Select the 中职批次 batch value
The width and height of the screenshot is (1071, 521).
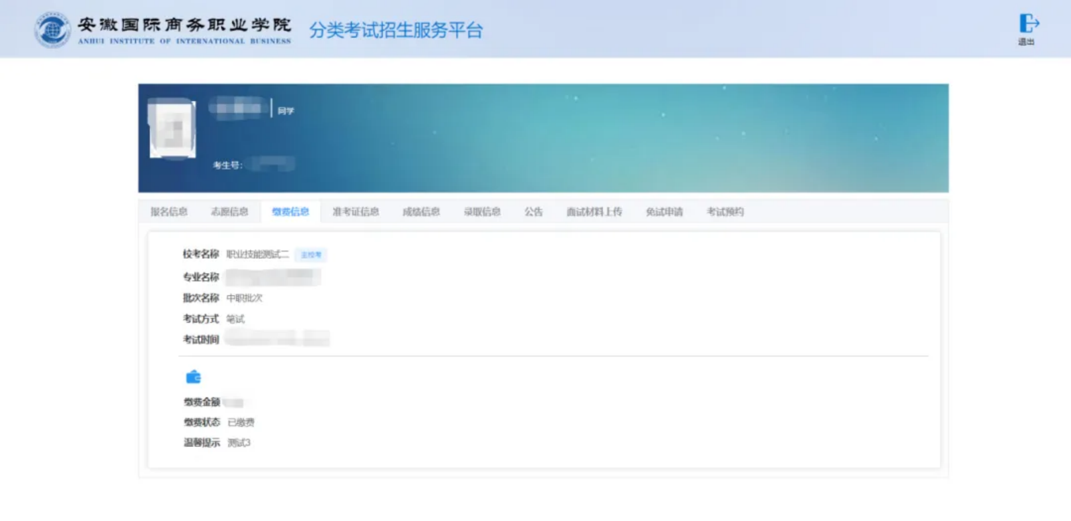click(x=245, y=298)
